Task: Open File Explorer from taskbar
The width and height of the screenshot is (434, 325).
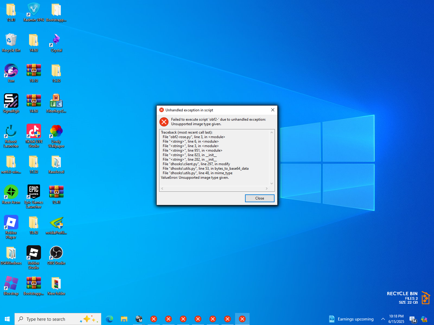Action: click(124, 319)
